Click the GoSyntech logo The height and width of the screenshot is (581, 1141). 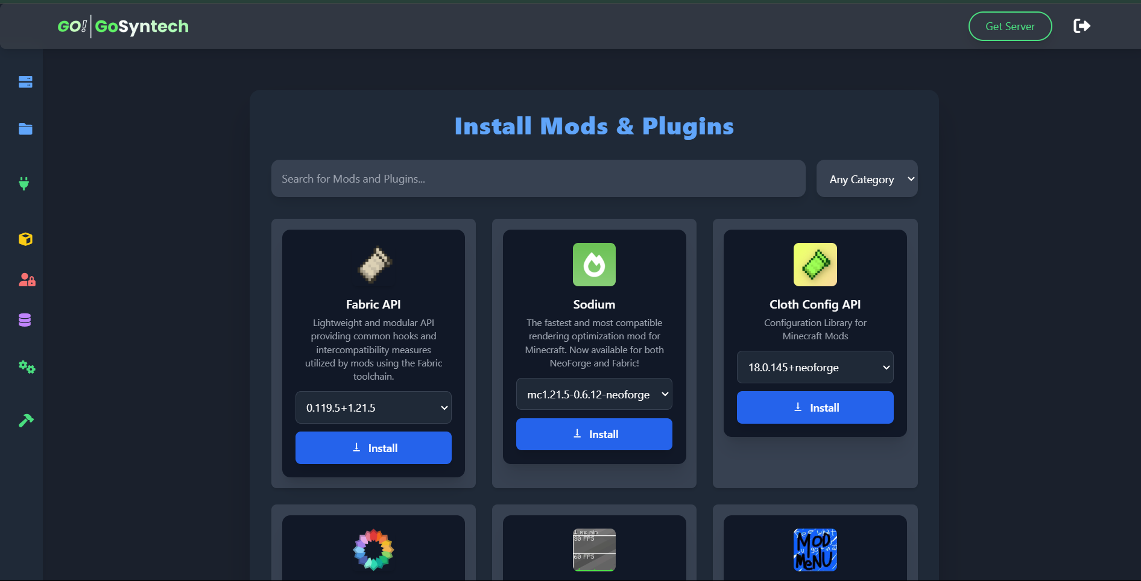123,27
